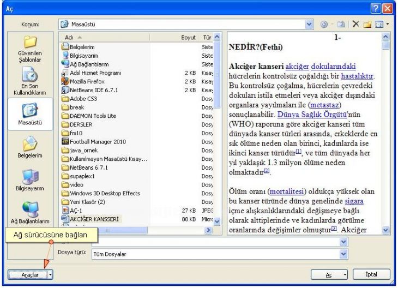
Task: Select the supaplex1 folder
Action: point(78,176)
